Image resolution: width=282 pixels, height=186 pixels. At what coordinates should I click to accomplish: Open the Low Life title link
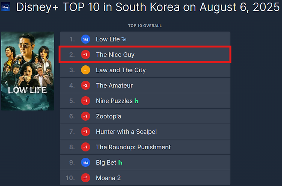click(108, 39)
